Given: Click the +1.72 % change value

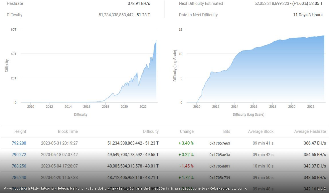Looking at the screenshot, I should (x=186, y=178).
